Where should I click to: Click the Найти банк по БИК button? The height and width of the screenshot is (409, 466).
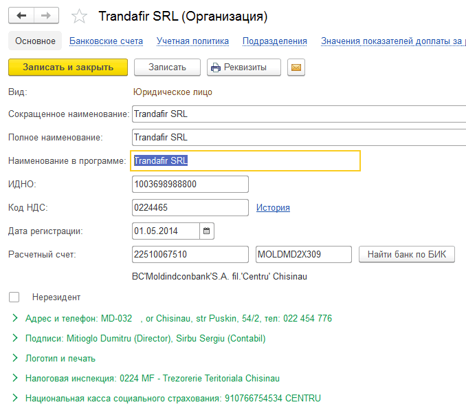click(406, 255)
